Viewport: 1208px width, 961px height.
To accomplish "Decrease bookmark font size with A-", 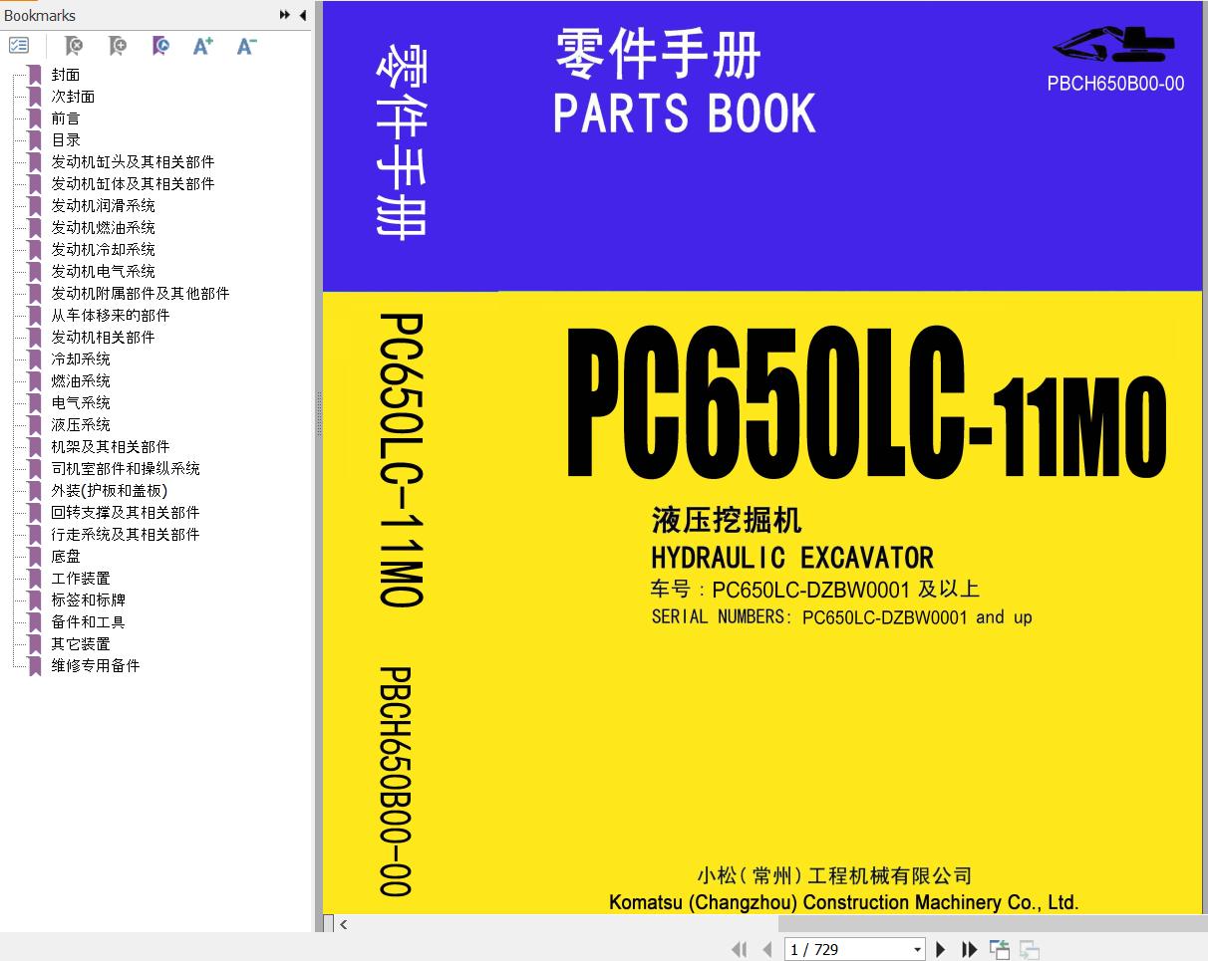I will (x=247, y=46).
